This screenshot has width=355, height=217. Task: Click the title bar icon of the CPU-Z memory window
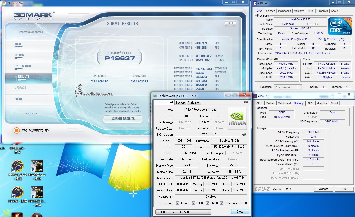(255, 96)
